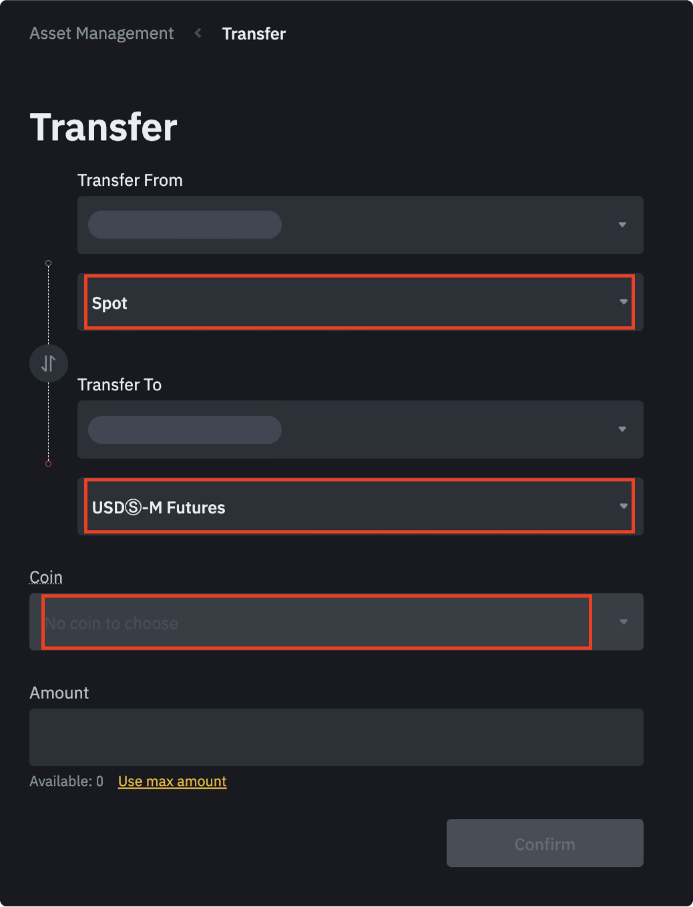Click the caret on the USDⓈ-M Futures dropdown

click(622, 507)
